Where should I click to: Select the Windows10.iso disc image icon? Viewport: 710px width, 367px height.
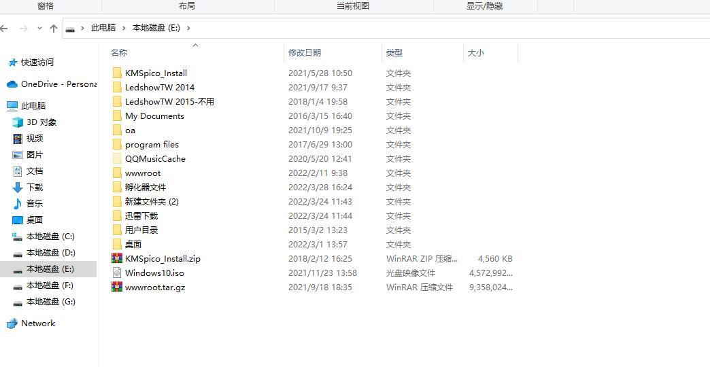point(117,273)
